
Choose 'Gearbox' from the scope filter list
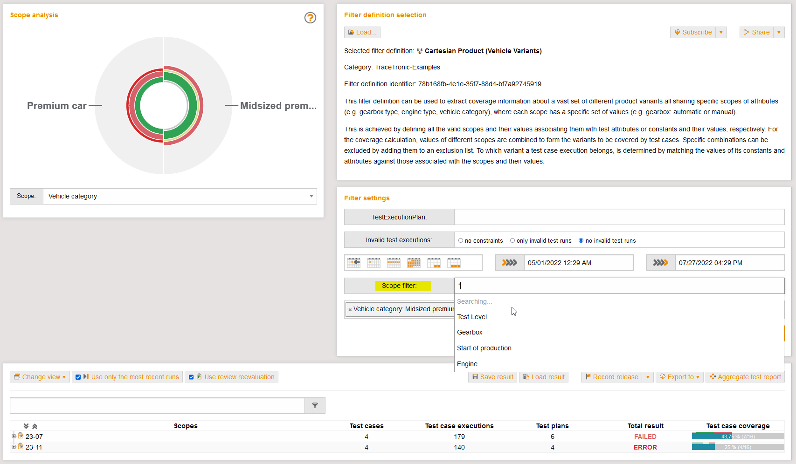point(470,332)
